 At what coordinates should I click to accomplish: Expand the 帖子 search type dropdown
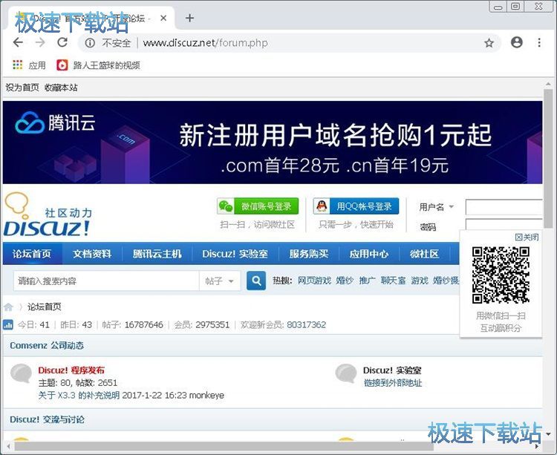point(220,281)
